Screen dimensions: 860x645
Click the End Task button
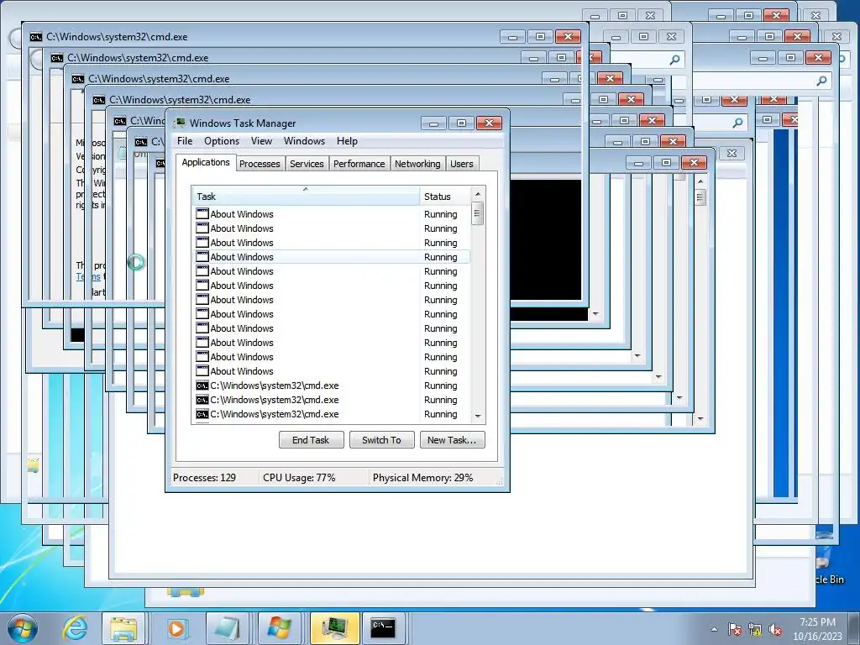click(311, 440)
